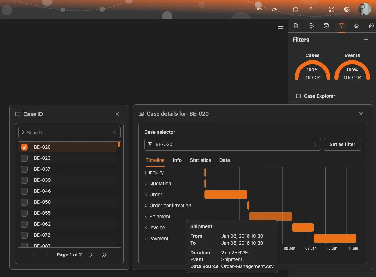The width and height of the screenshot is (376, 277).
Task: Switch to the Info tab
Action: 177,160
